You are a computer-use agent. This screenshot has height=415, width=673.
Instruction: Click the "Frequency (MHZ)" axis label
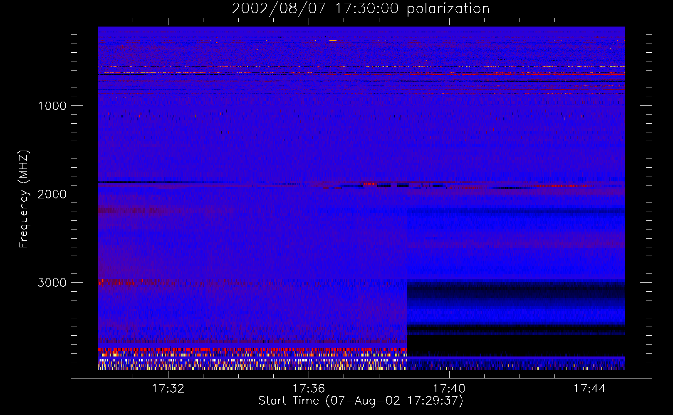(24, 199)
